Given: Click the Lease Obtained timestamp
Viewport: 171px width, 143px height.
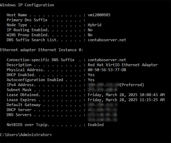Looking at the screenshot, I should [x=126, y=95].
